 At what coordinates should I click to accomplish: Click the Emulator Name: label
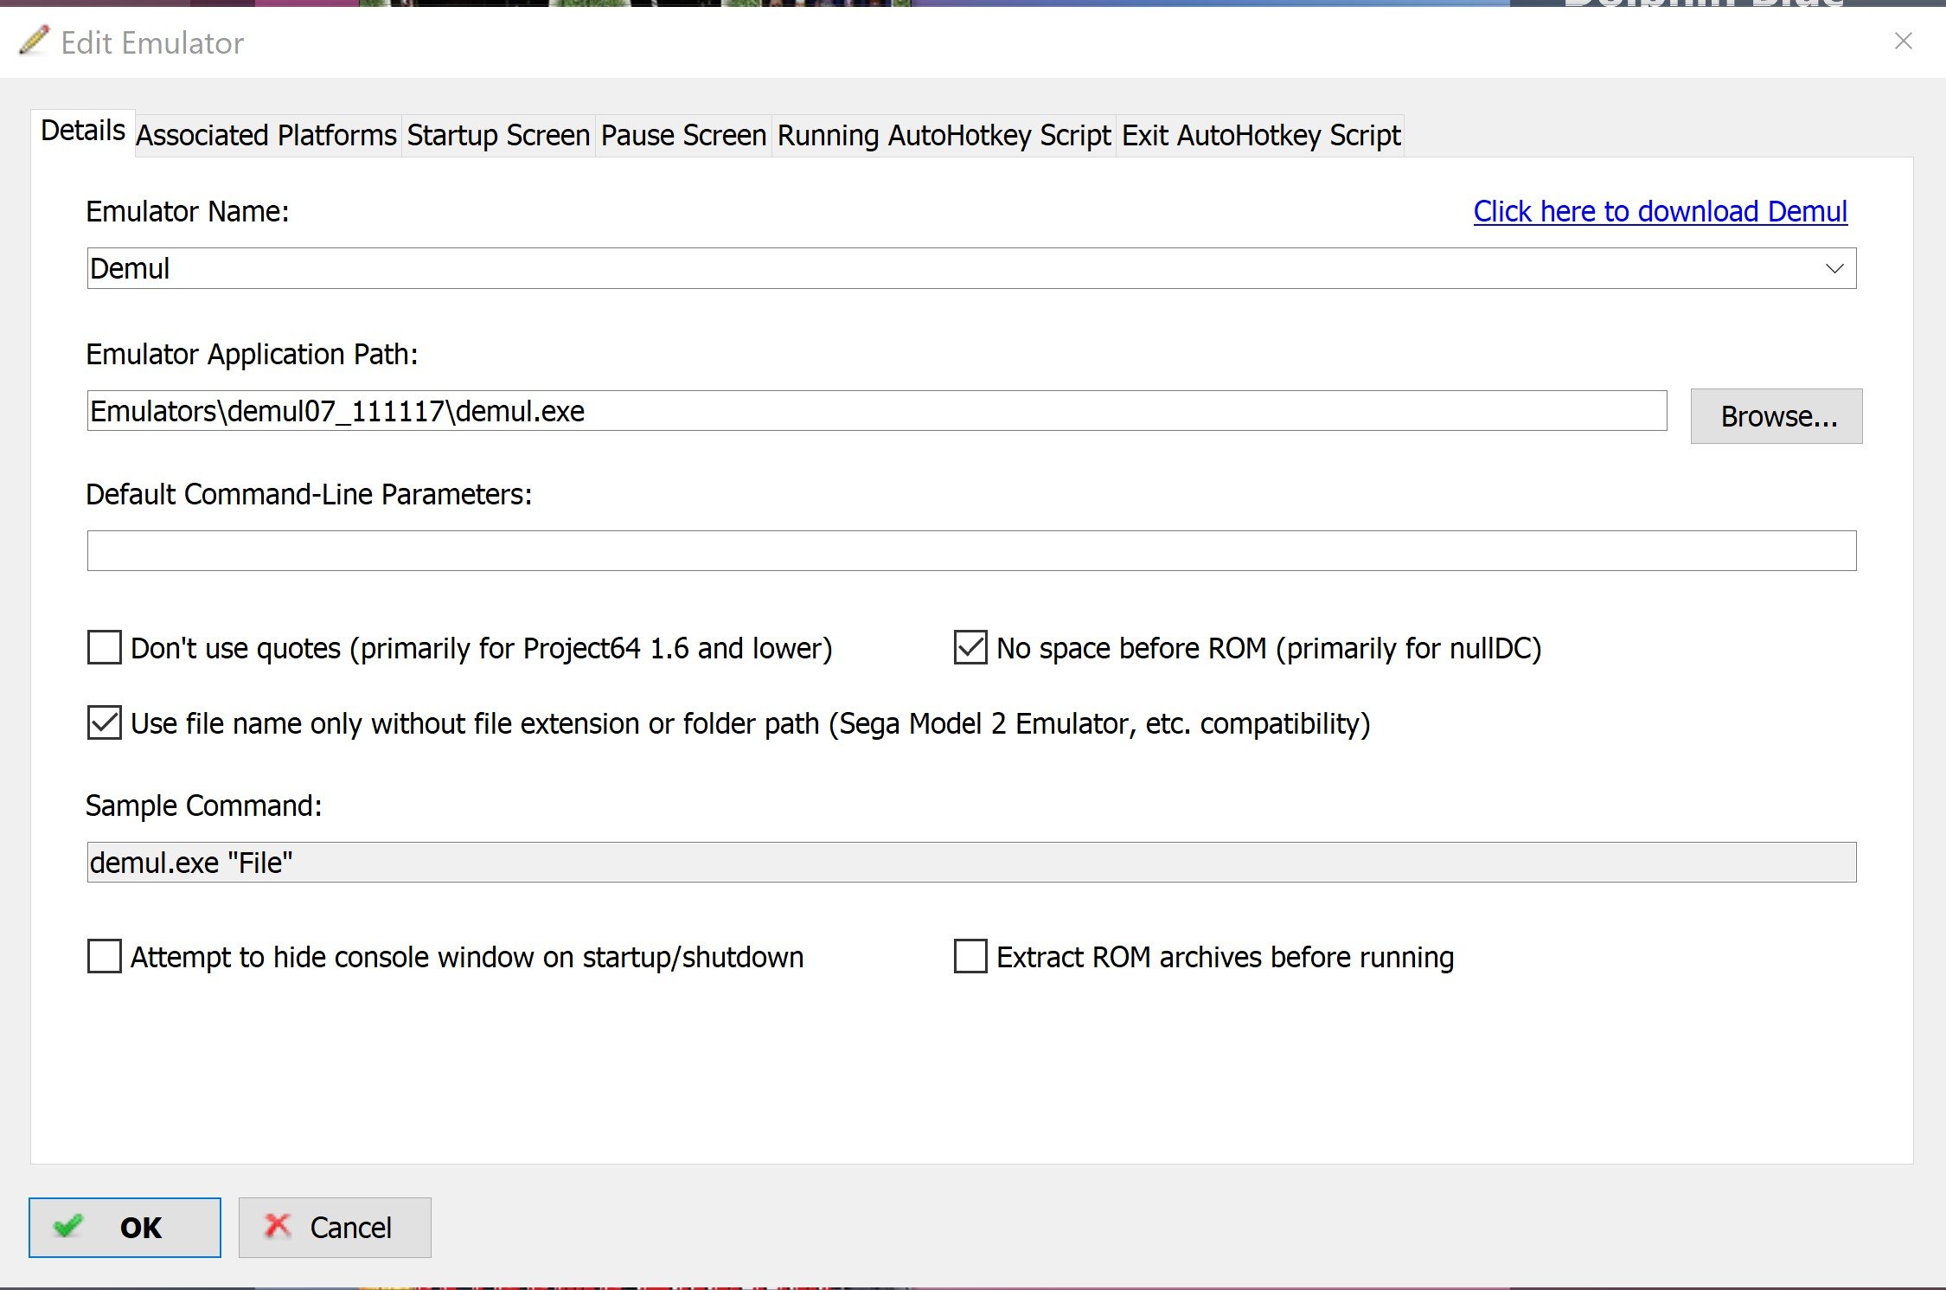187,211
